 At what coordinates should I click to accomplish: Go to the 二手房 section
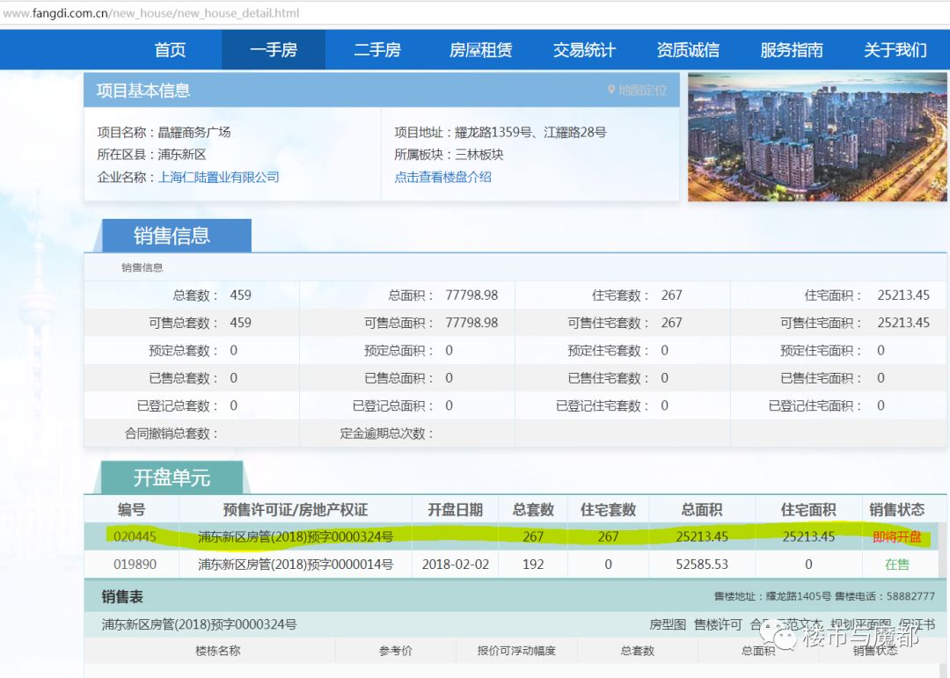pyautogui.click(x=377, y=50)
